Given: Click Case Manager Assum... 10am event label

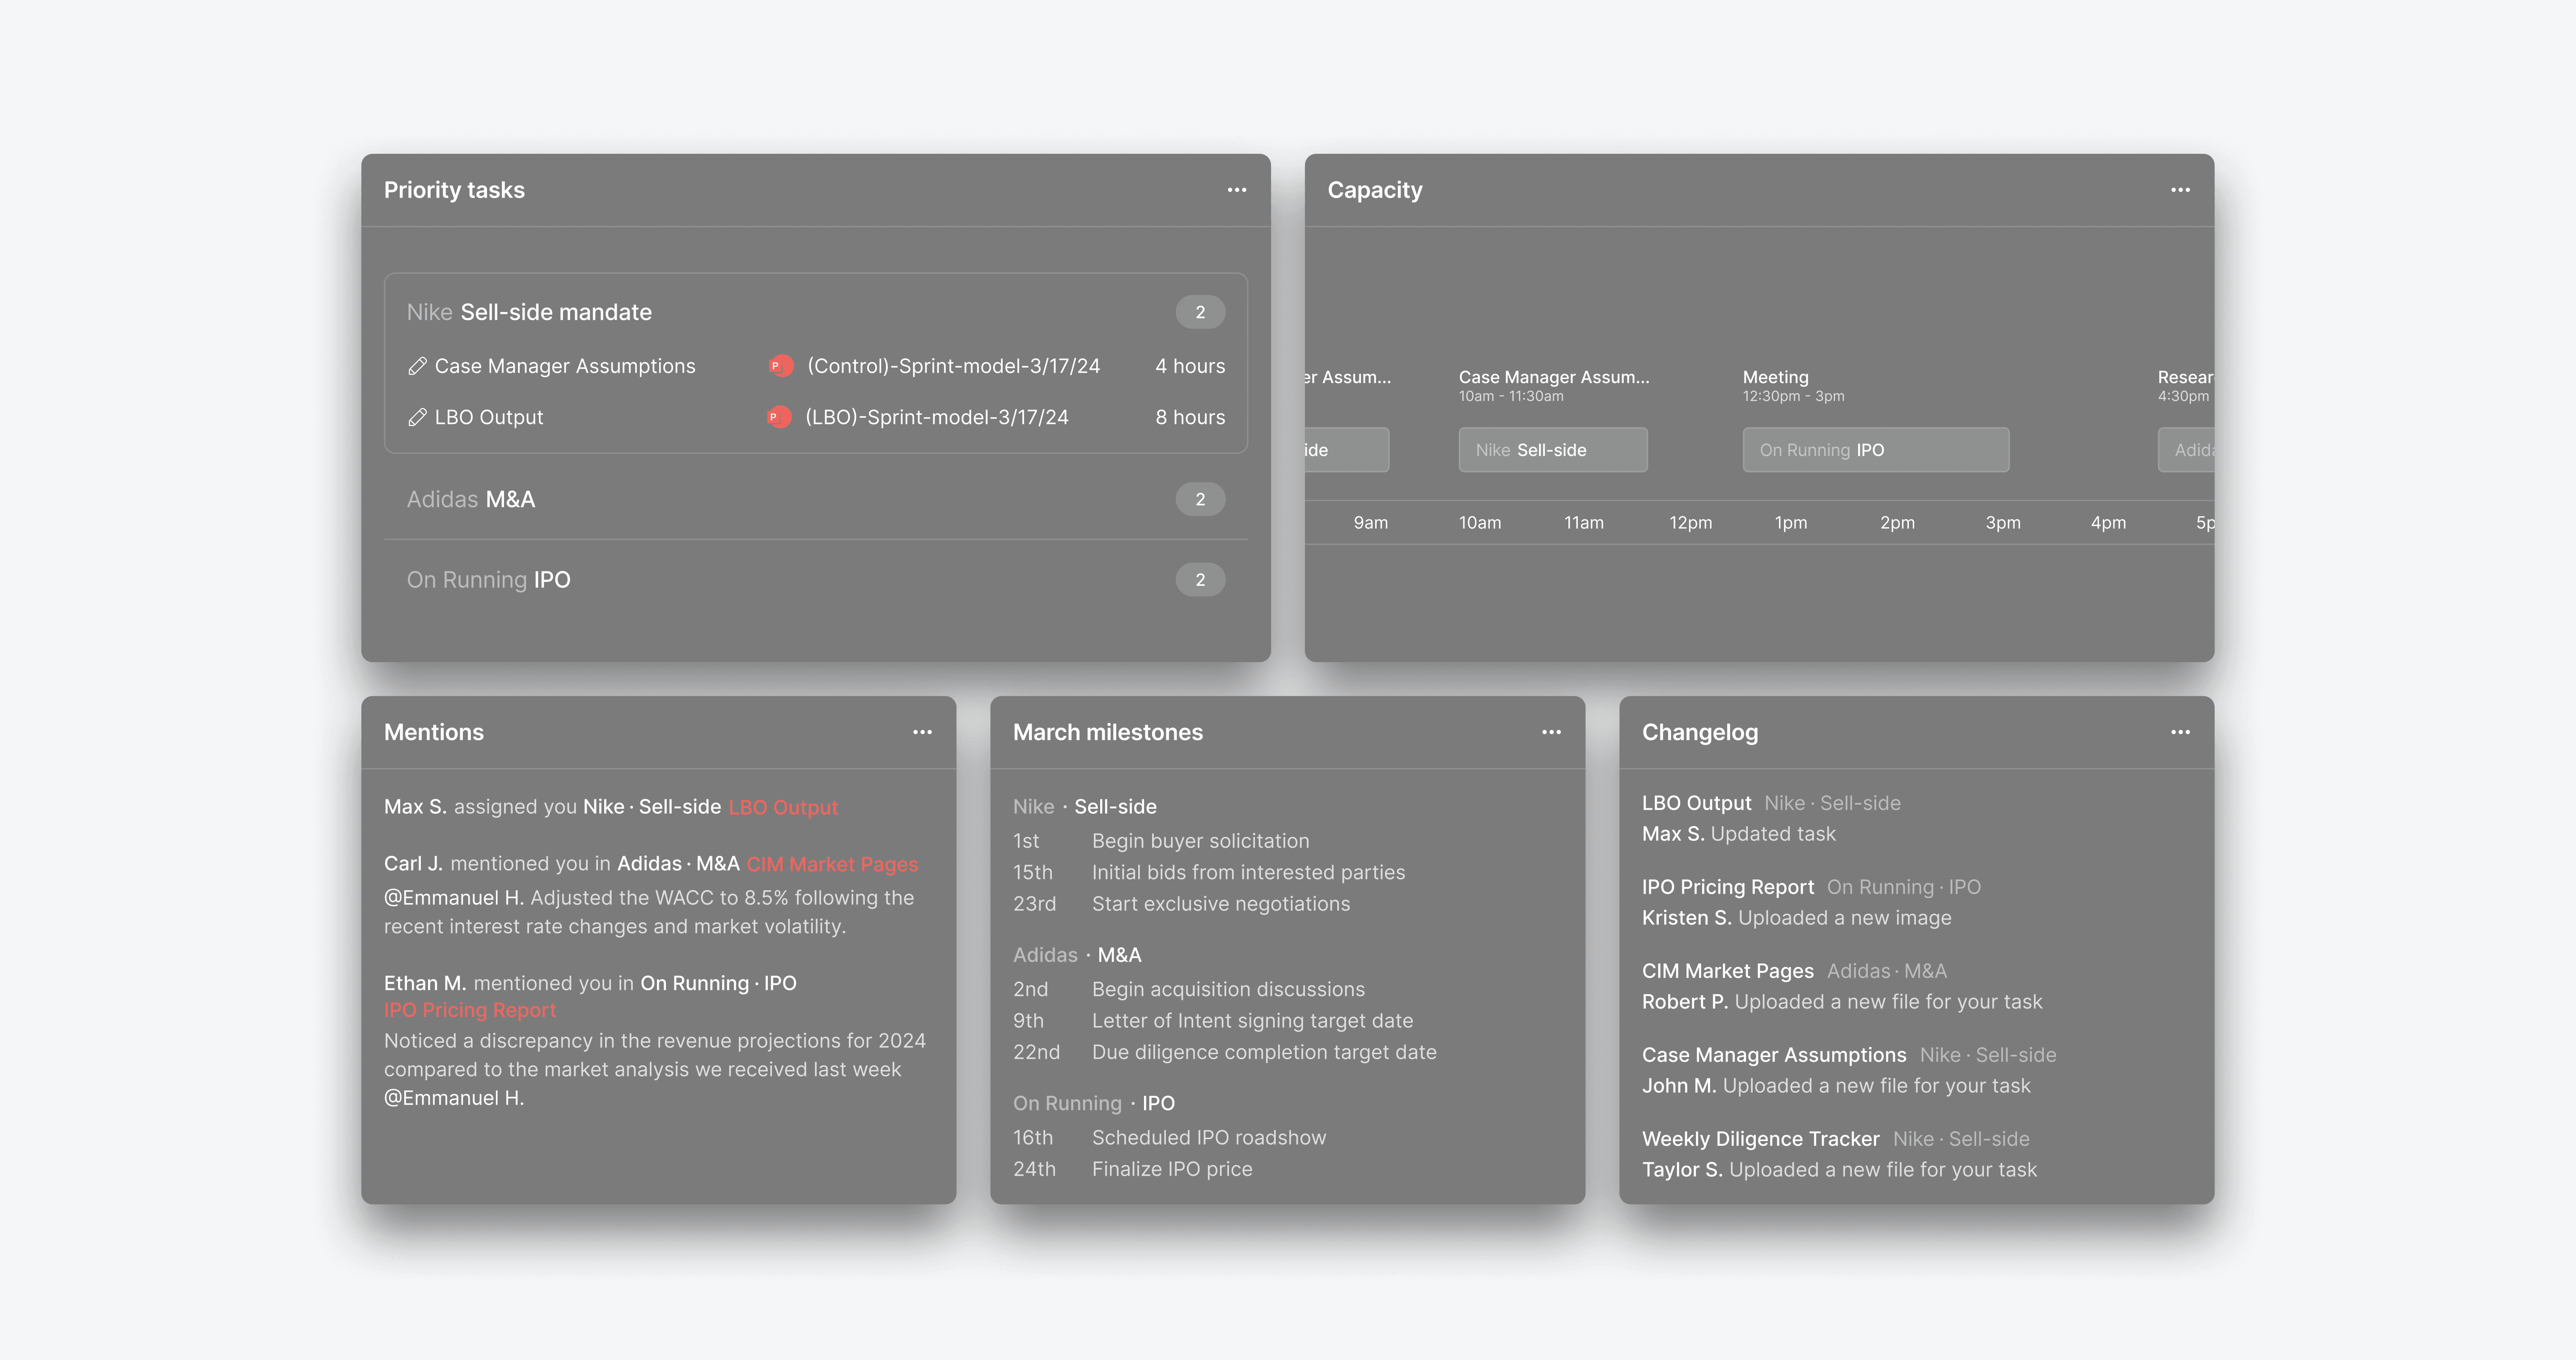Looking at the screenshot, I should click(1554, 378).
